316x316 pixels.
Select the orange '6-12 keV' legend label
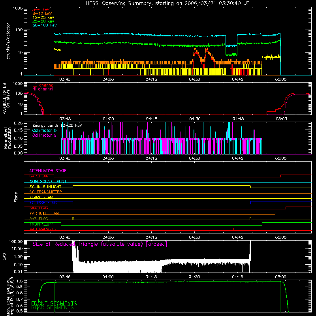[42, 13]
